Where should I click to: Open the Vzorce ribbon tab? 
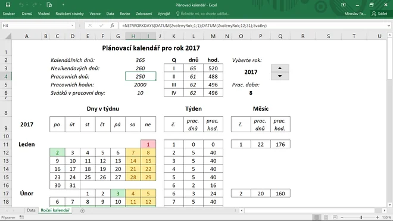tap(95, 14)
